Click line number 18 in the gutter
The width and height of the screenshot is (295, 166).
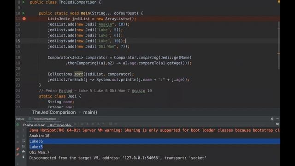pyautogui.click(x=18, y=57)
